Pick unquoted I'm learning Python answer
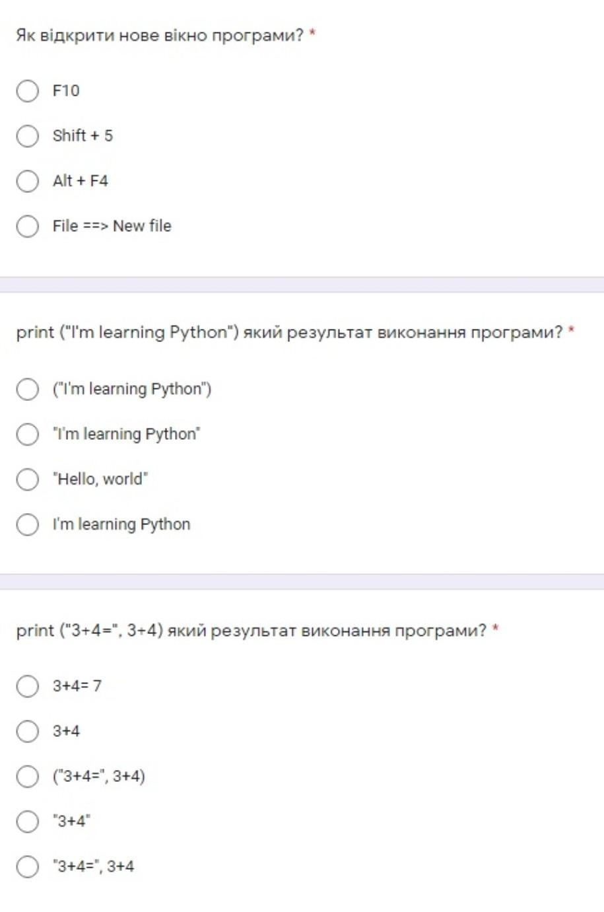Image resolution: width=604 pixels, height=912 pixels. 27,524
